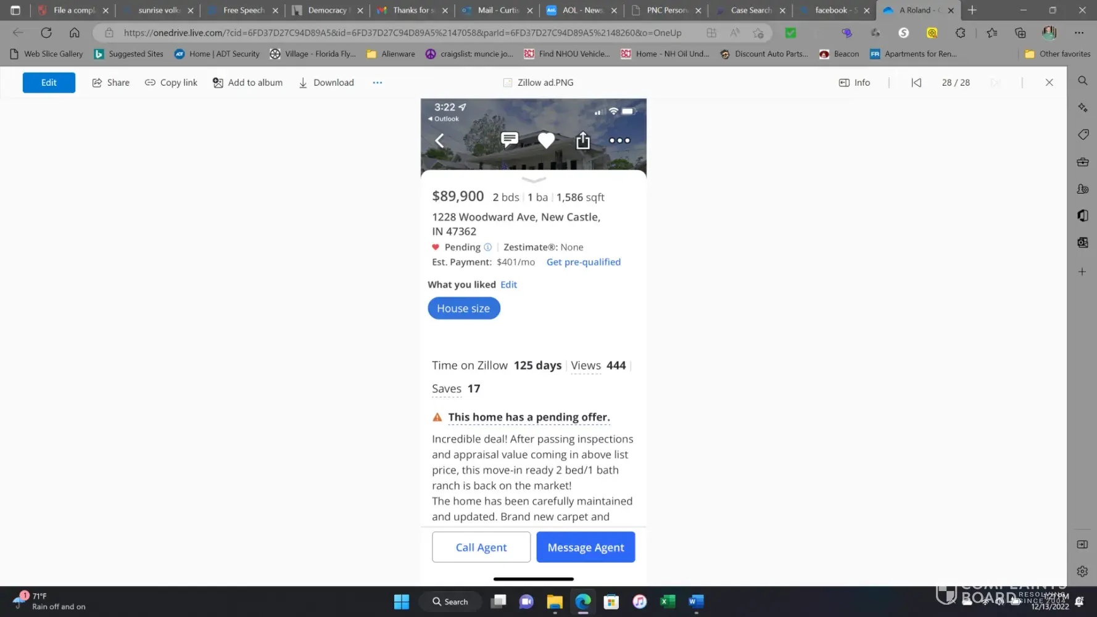Open the Home | ADT Security bookmark

[x=217, y=54]
